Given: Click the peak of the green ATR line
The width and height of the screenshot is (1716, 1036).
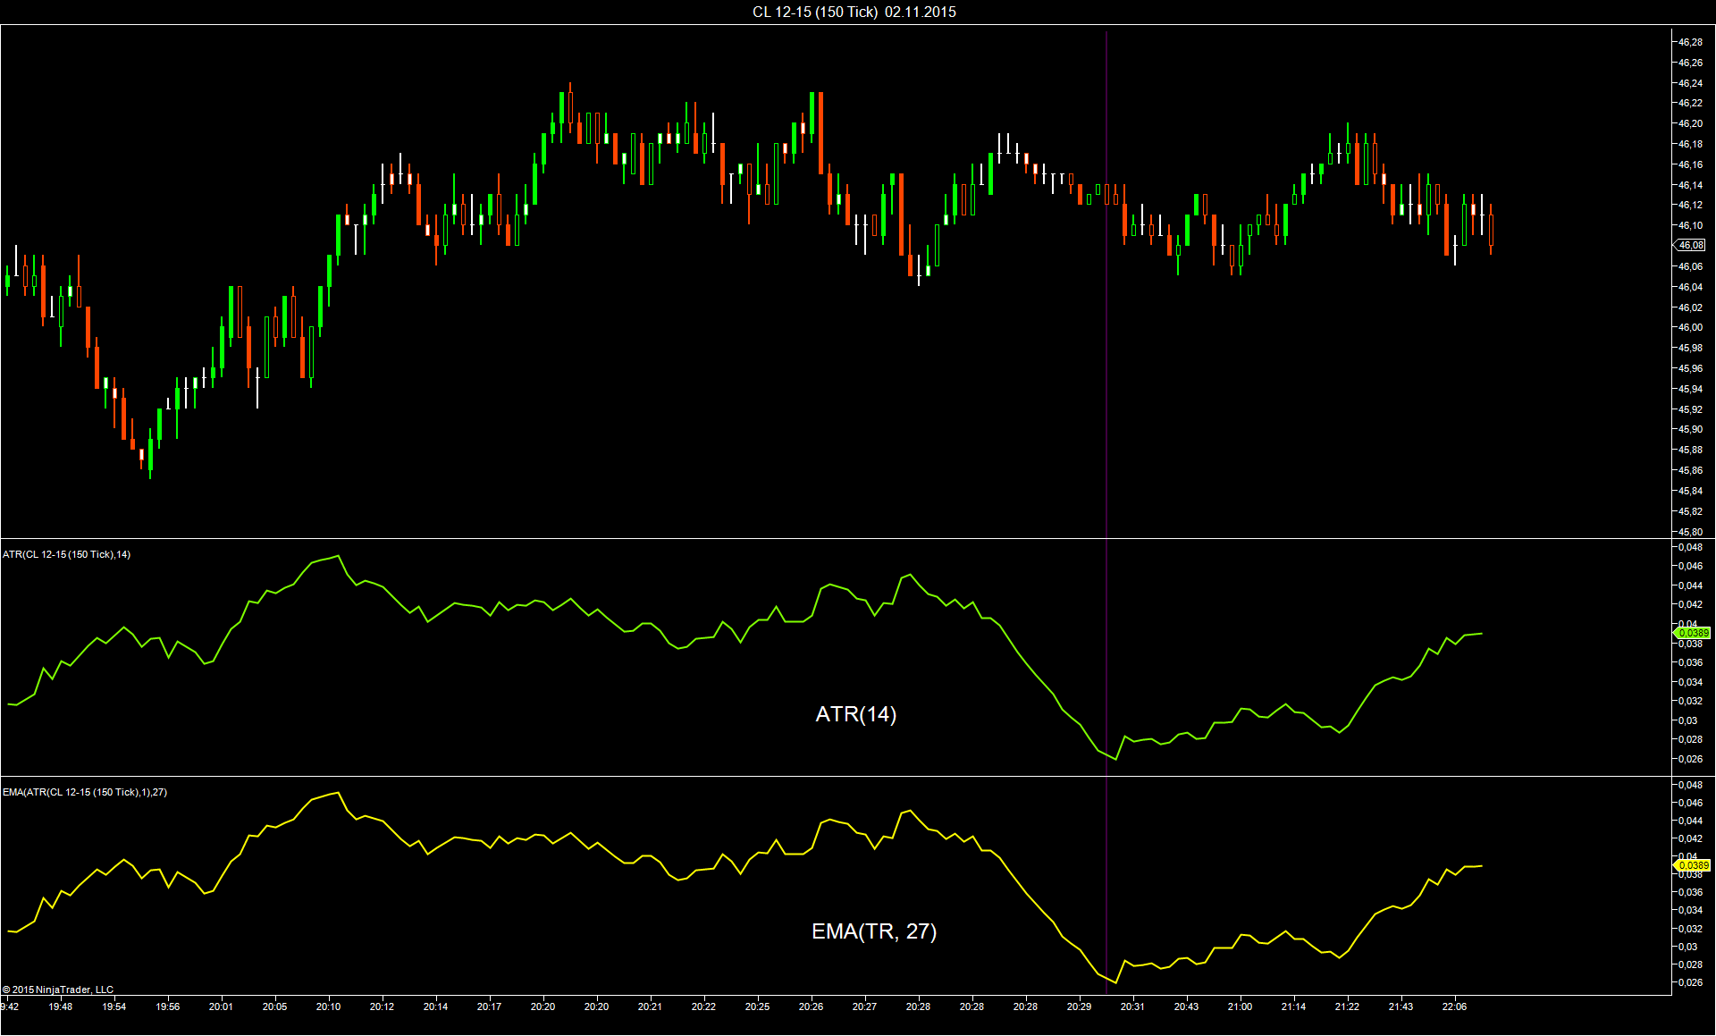Looking at the screenshot, I should pyautogui.click(x=338, y=556).
